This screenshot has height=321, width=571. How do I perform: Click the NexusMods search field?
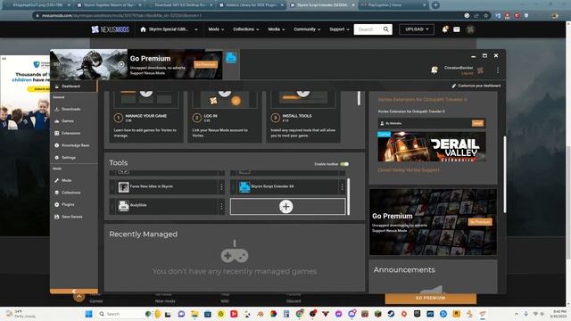click(x=368, y=29)
